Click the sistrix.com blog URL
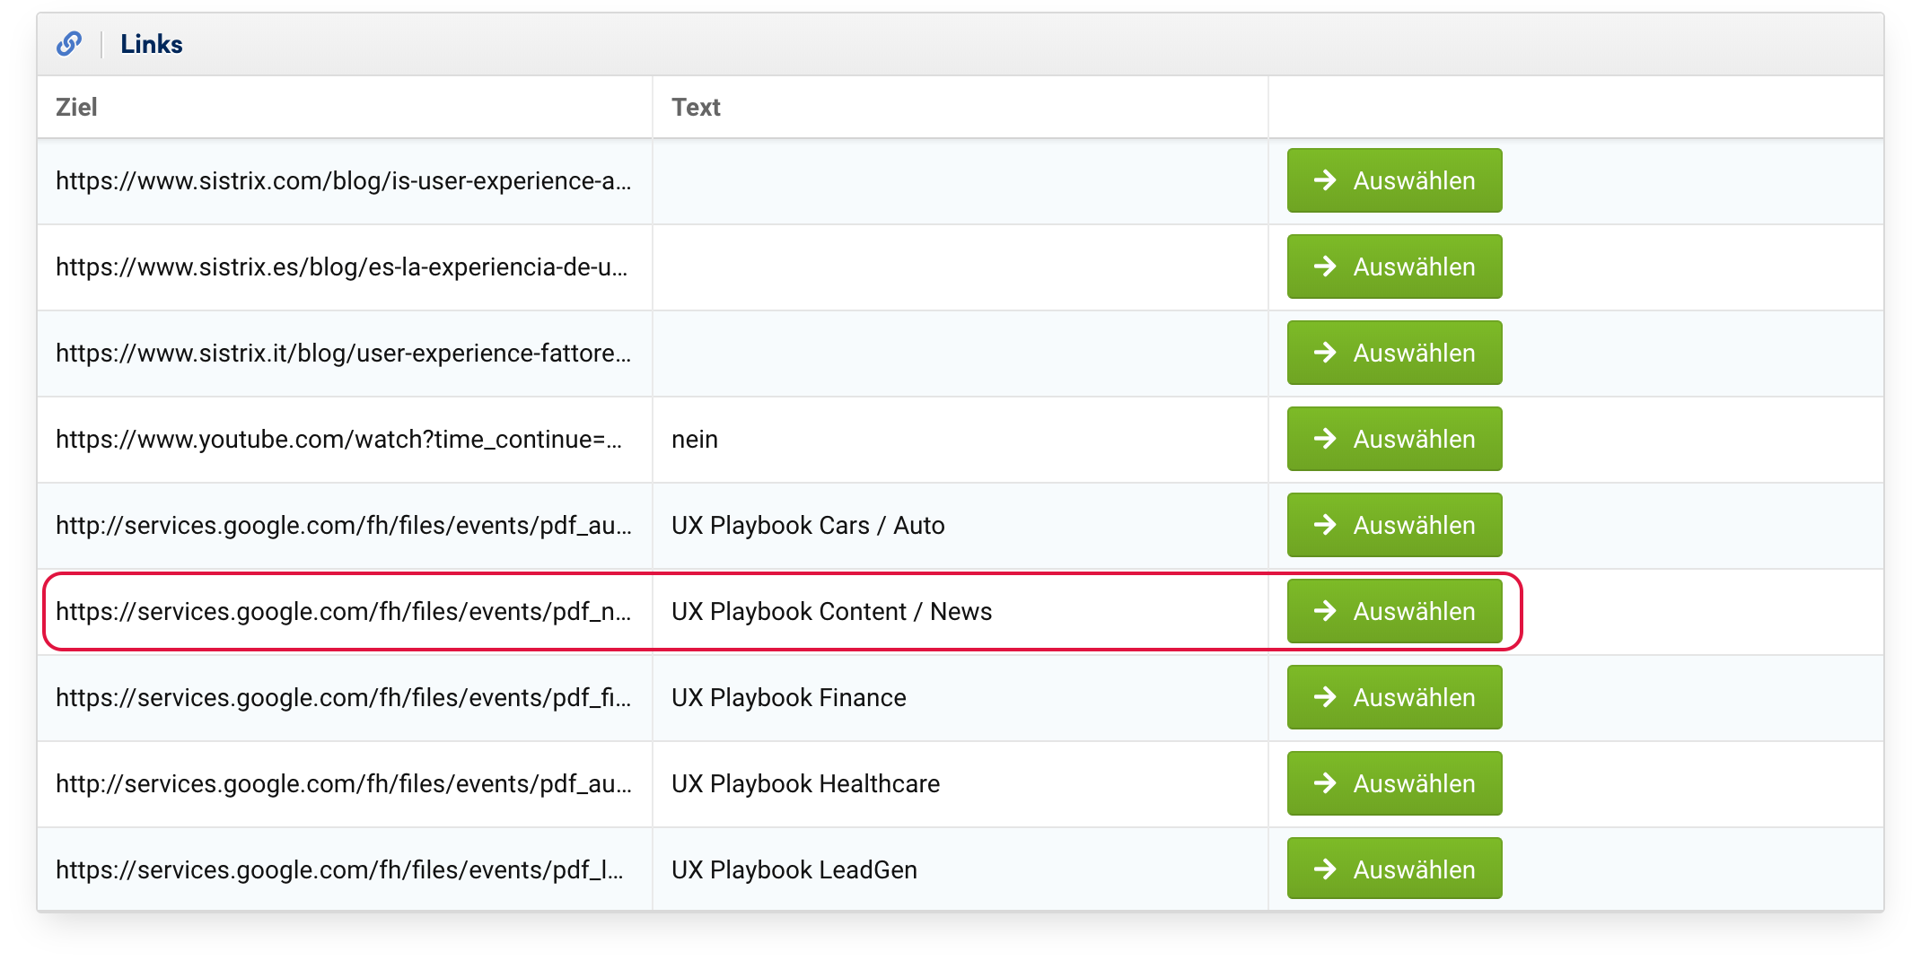This screenshot has height=978, width=1921. [343, 181]
